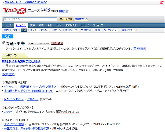
Task: Select the リサーチ tab
Action: click(85, 25)
